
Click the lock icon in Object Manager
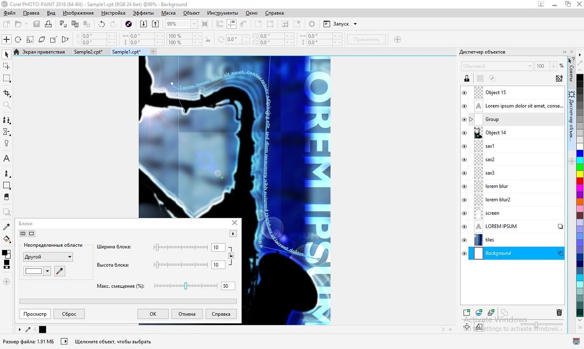tap(466, 78)
